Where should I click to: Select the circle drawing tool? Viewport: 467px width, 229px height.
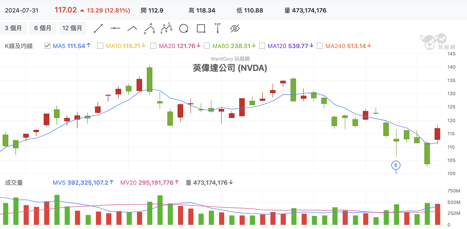coord(183,29)
